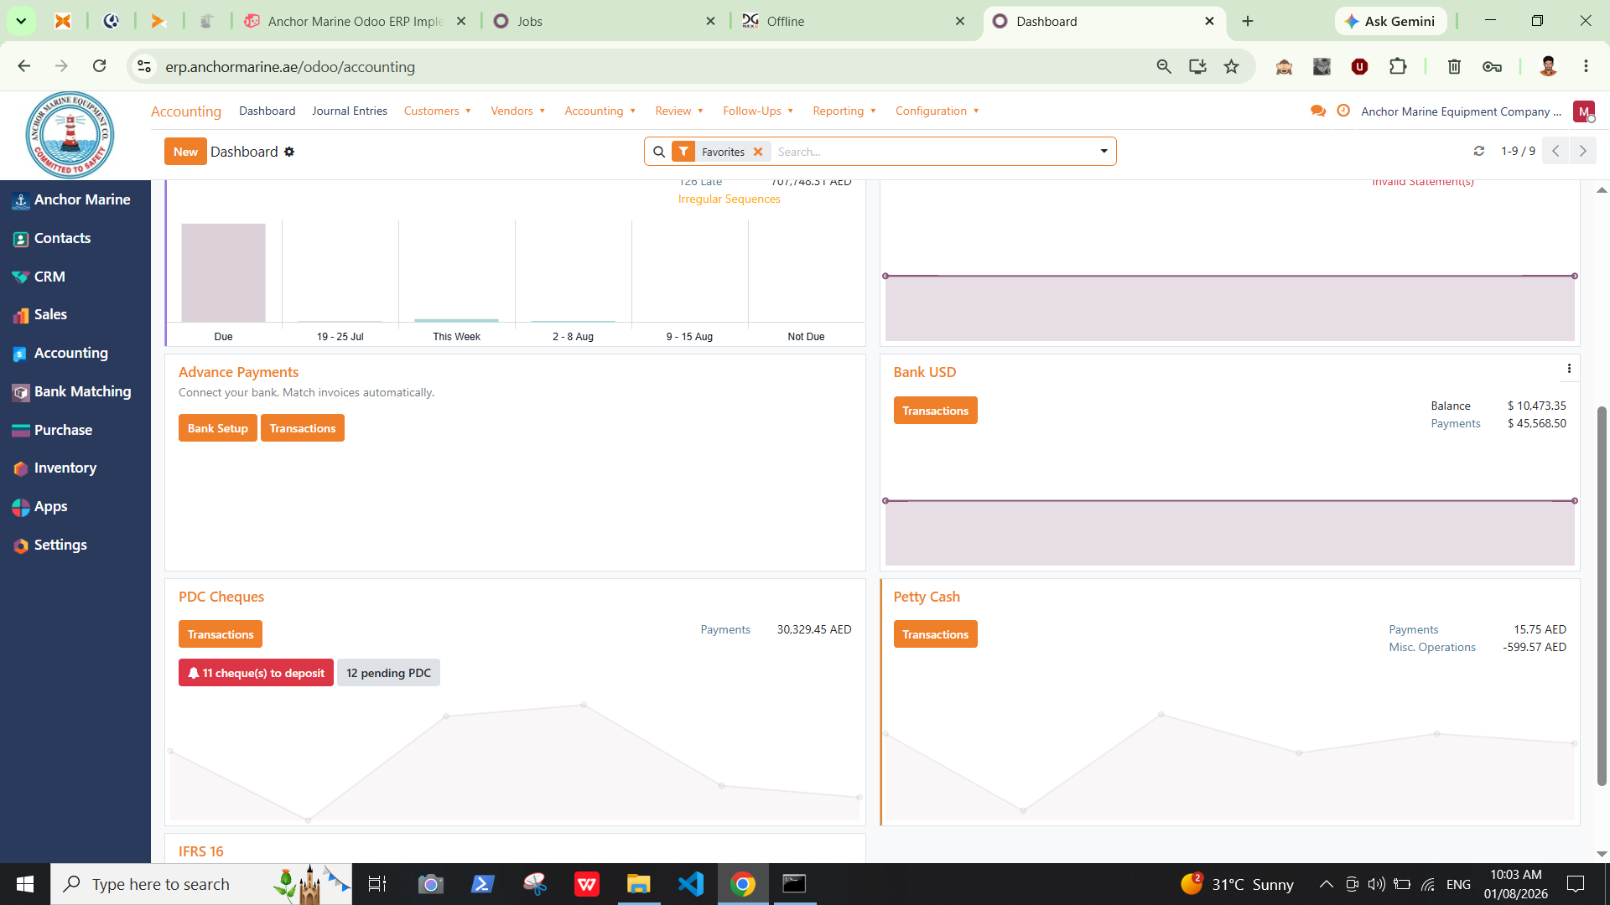Open Purchase app in sidebar
The width and height of the screenshot is (1610, 905).
(53, 430)
